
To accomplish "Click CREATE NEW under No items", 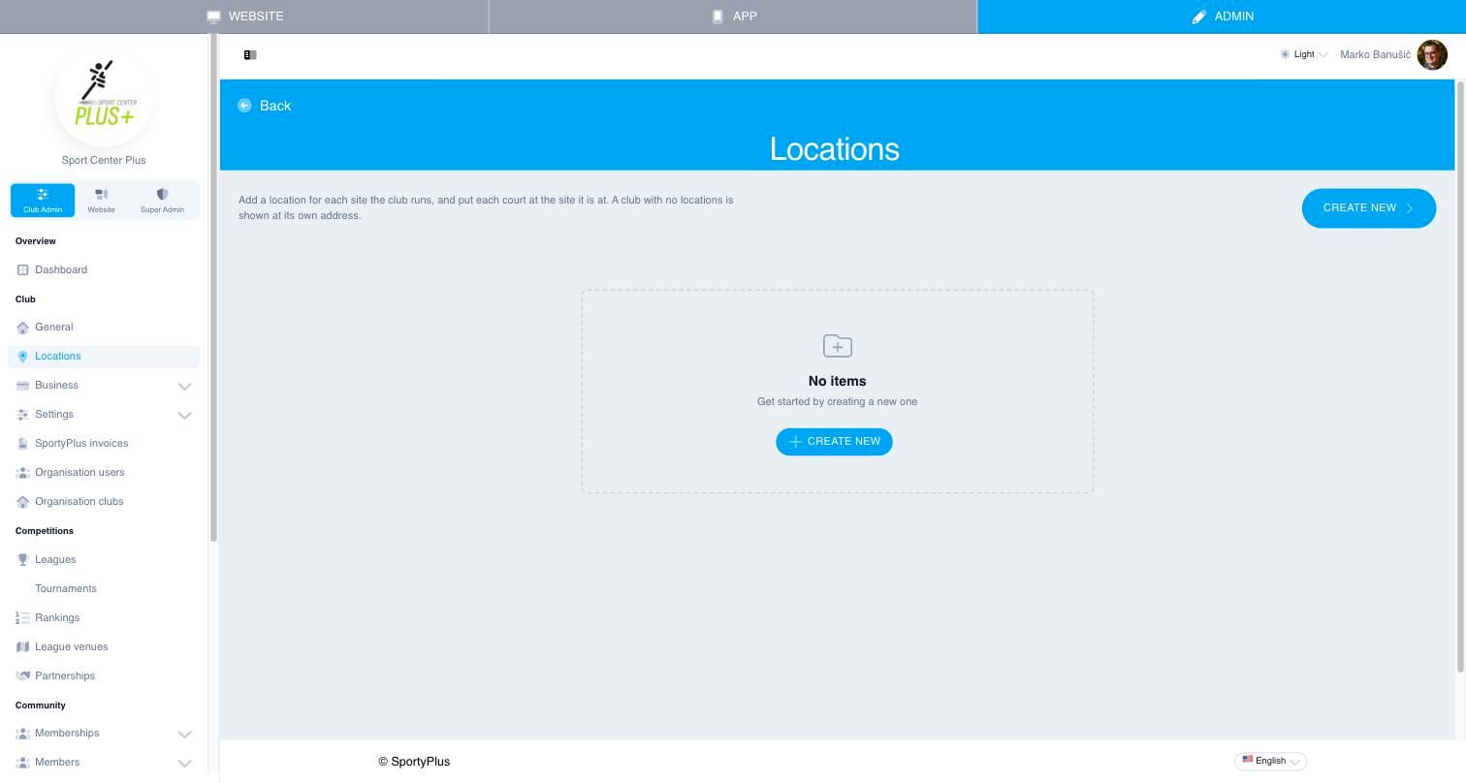I will click(834, 442).
